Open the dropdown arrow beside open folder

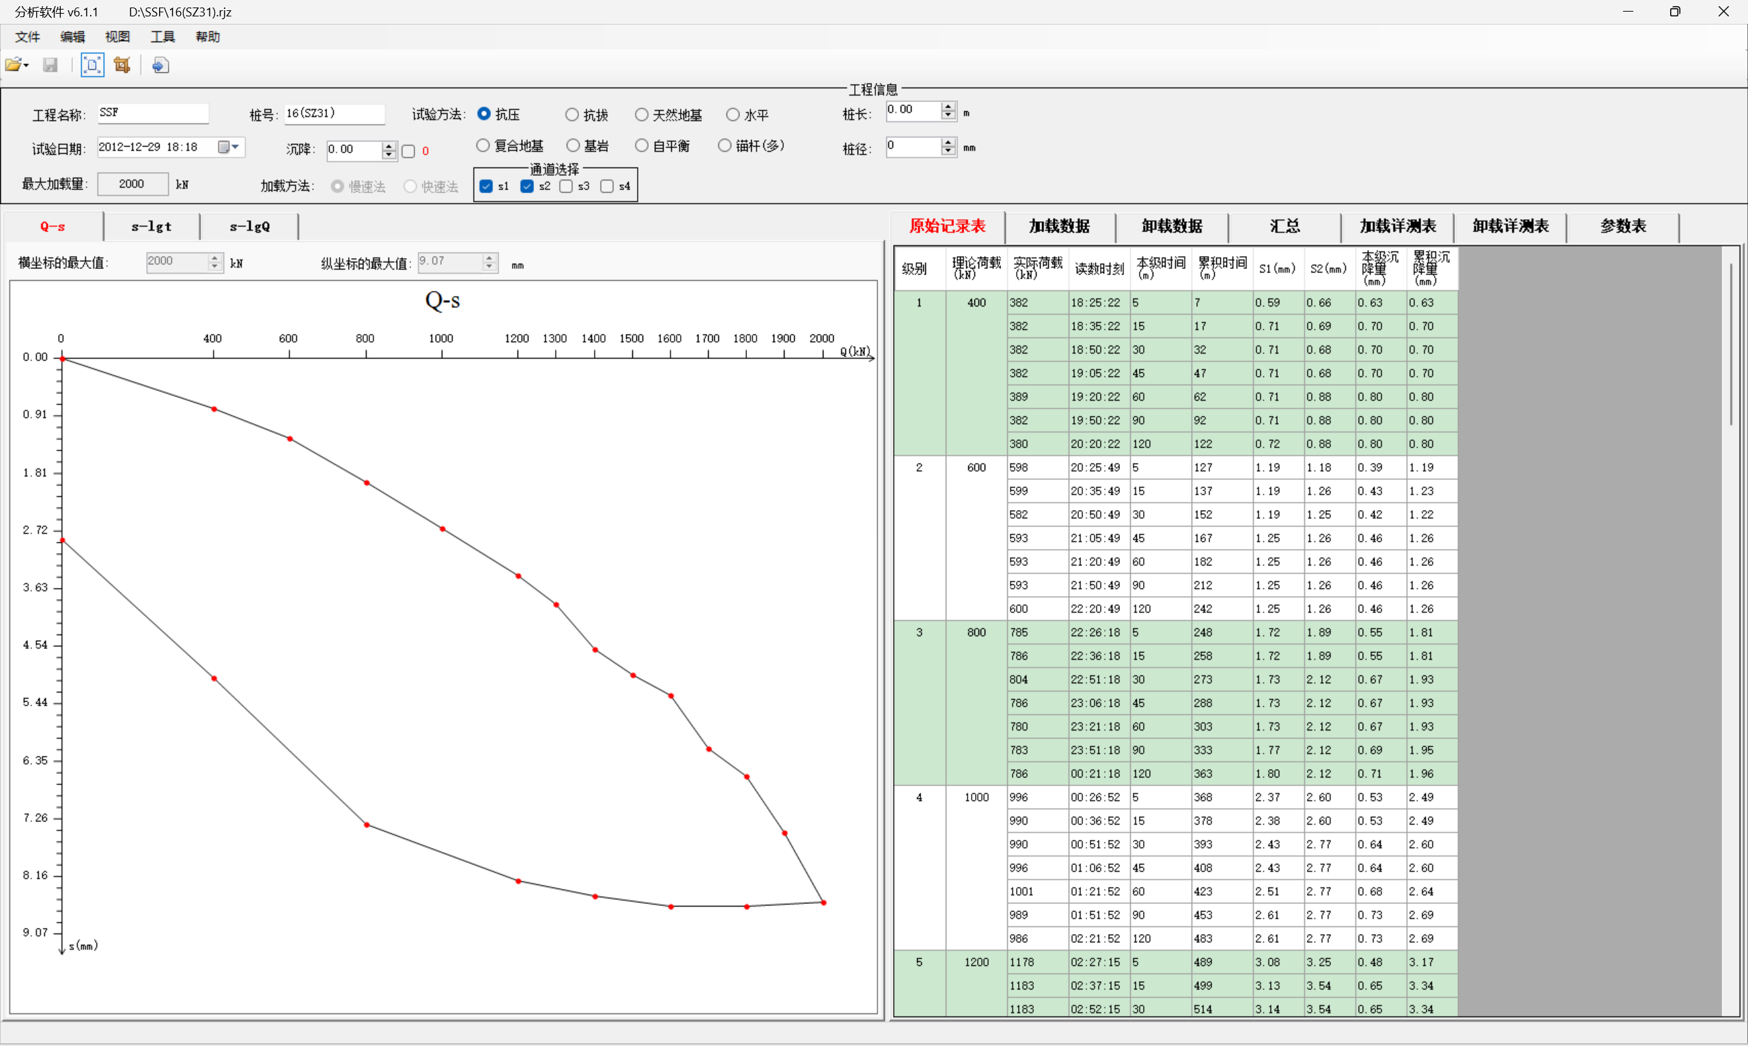(x=27, y=66)
